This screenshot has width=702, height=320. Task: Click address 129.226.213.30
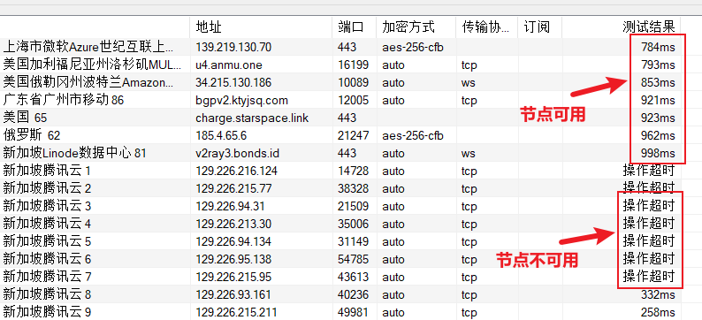coord(233,225)
